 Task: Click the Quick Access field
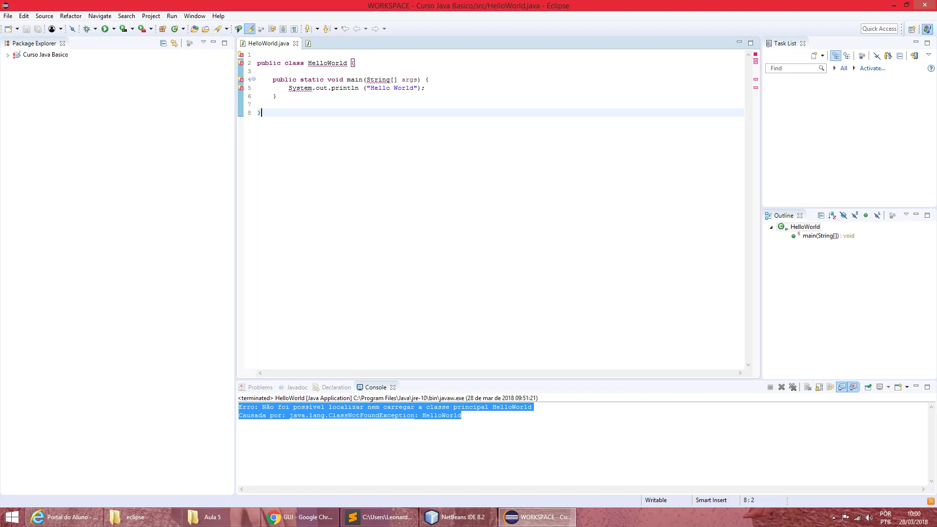click(879, 29)
